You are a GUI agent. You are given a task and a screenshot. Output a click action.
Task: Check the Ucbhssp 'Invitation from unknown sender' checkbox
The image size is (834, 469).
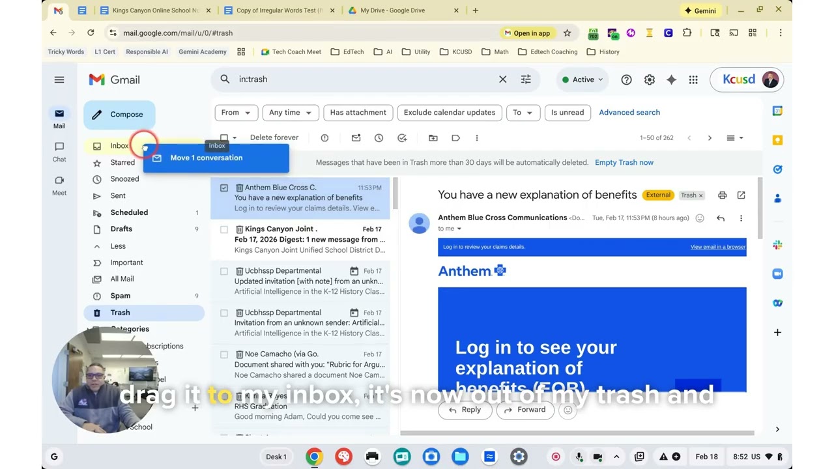(x=224, y=313)
